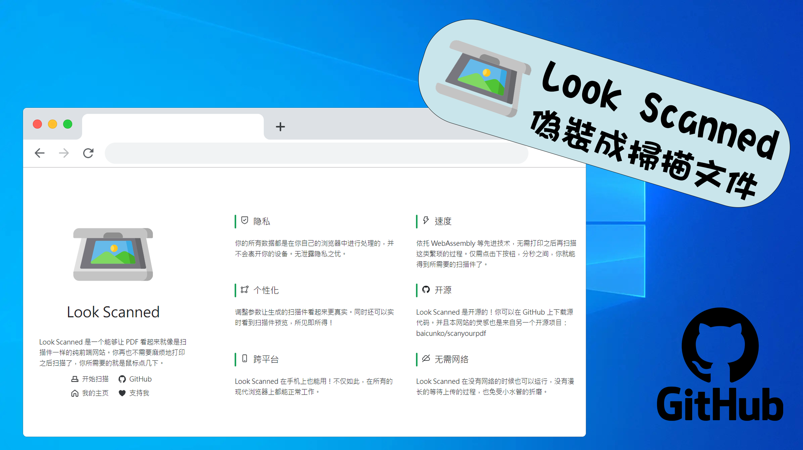This screenshot has height=450, width=803.
Task: Click the 跨平台 heading
Action: click(x=266, y=359)
